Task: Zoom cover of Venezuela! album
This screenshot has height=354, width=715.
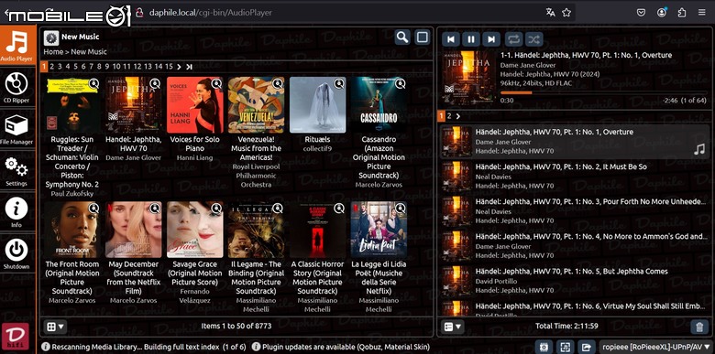Action: (278, 84)
